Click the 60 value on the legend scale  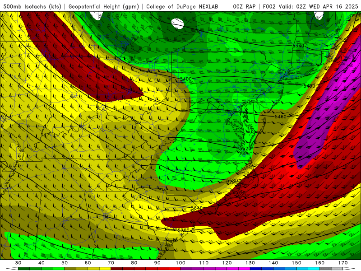tap(88, 263)
